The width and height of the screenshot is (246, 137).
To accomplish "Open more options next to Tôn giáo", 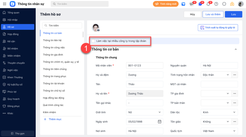I will coord(235,122).
